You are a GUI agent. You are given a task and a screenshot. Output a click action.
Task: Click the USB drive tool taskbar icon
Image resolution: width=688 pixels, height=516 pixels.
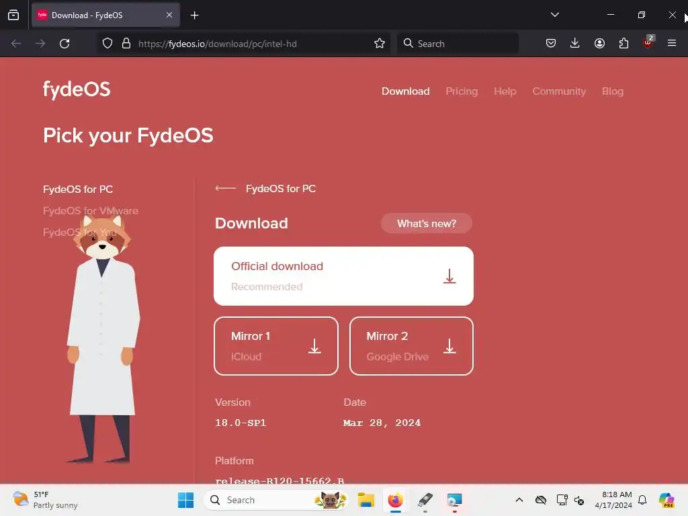pos(425,500)
